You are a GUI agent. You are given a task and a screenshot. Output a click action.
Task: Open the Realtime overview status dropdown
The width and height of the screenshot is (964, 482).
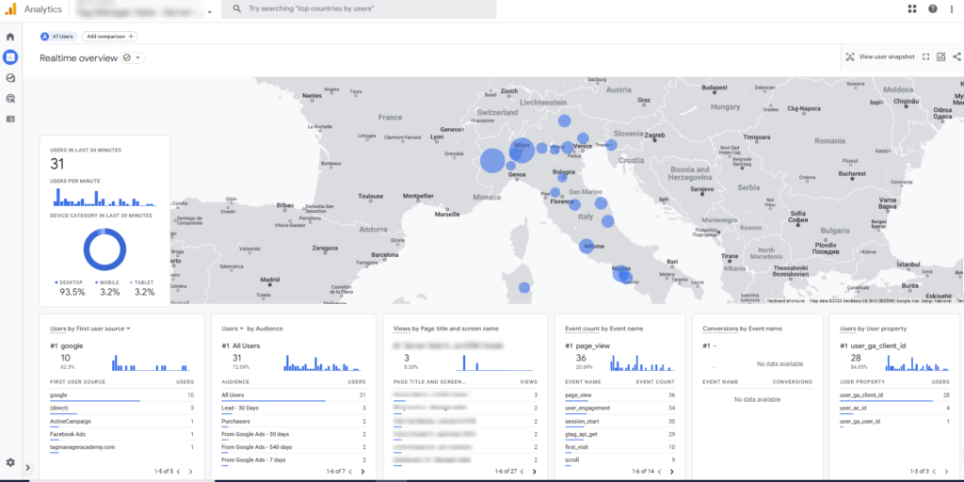coord(133,57)
